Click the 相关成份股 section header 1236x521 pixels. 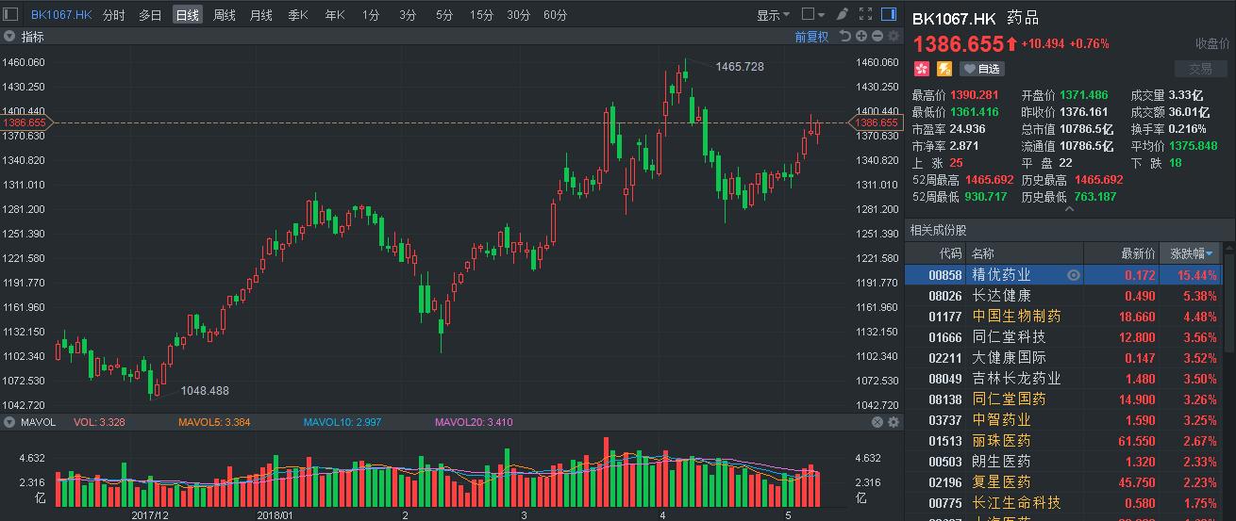938,231
